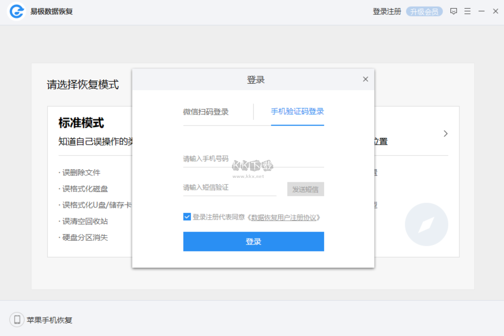This screenshot has height=336, width=504.
Task: Open the hamburger menu icon
Action: [x=467, y=11]
